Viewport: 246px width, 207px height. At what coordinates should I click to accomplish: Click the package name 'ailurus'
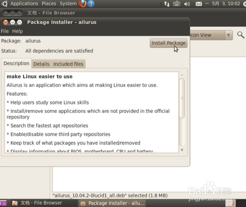(33, 41)
